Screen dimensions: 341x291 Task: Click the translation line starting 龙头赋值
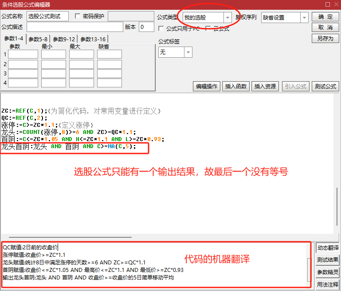74,263
